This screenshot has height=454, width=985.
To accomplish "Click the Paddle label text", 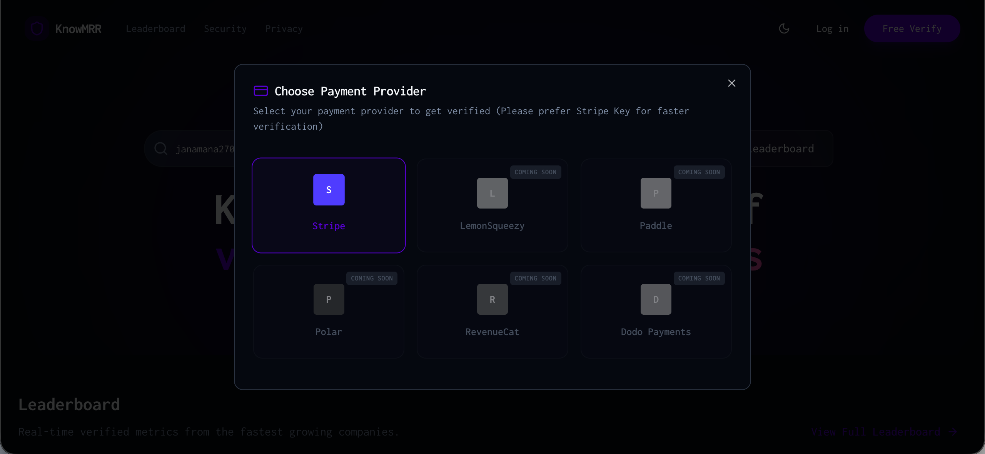I will pyautogui.click(x=656, y=226).
